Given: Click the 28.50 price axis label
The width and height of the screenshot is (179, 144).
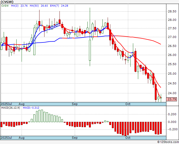Looking at the screenshot, I should coord(172,11).
